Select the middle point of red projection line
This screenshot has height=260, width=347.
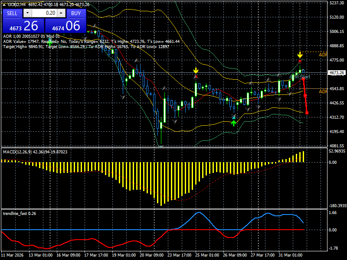click(305, 95)
